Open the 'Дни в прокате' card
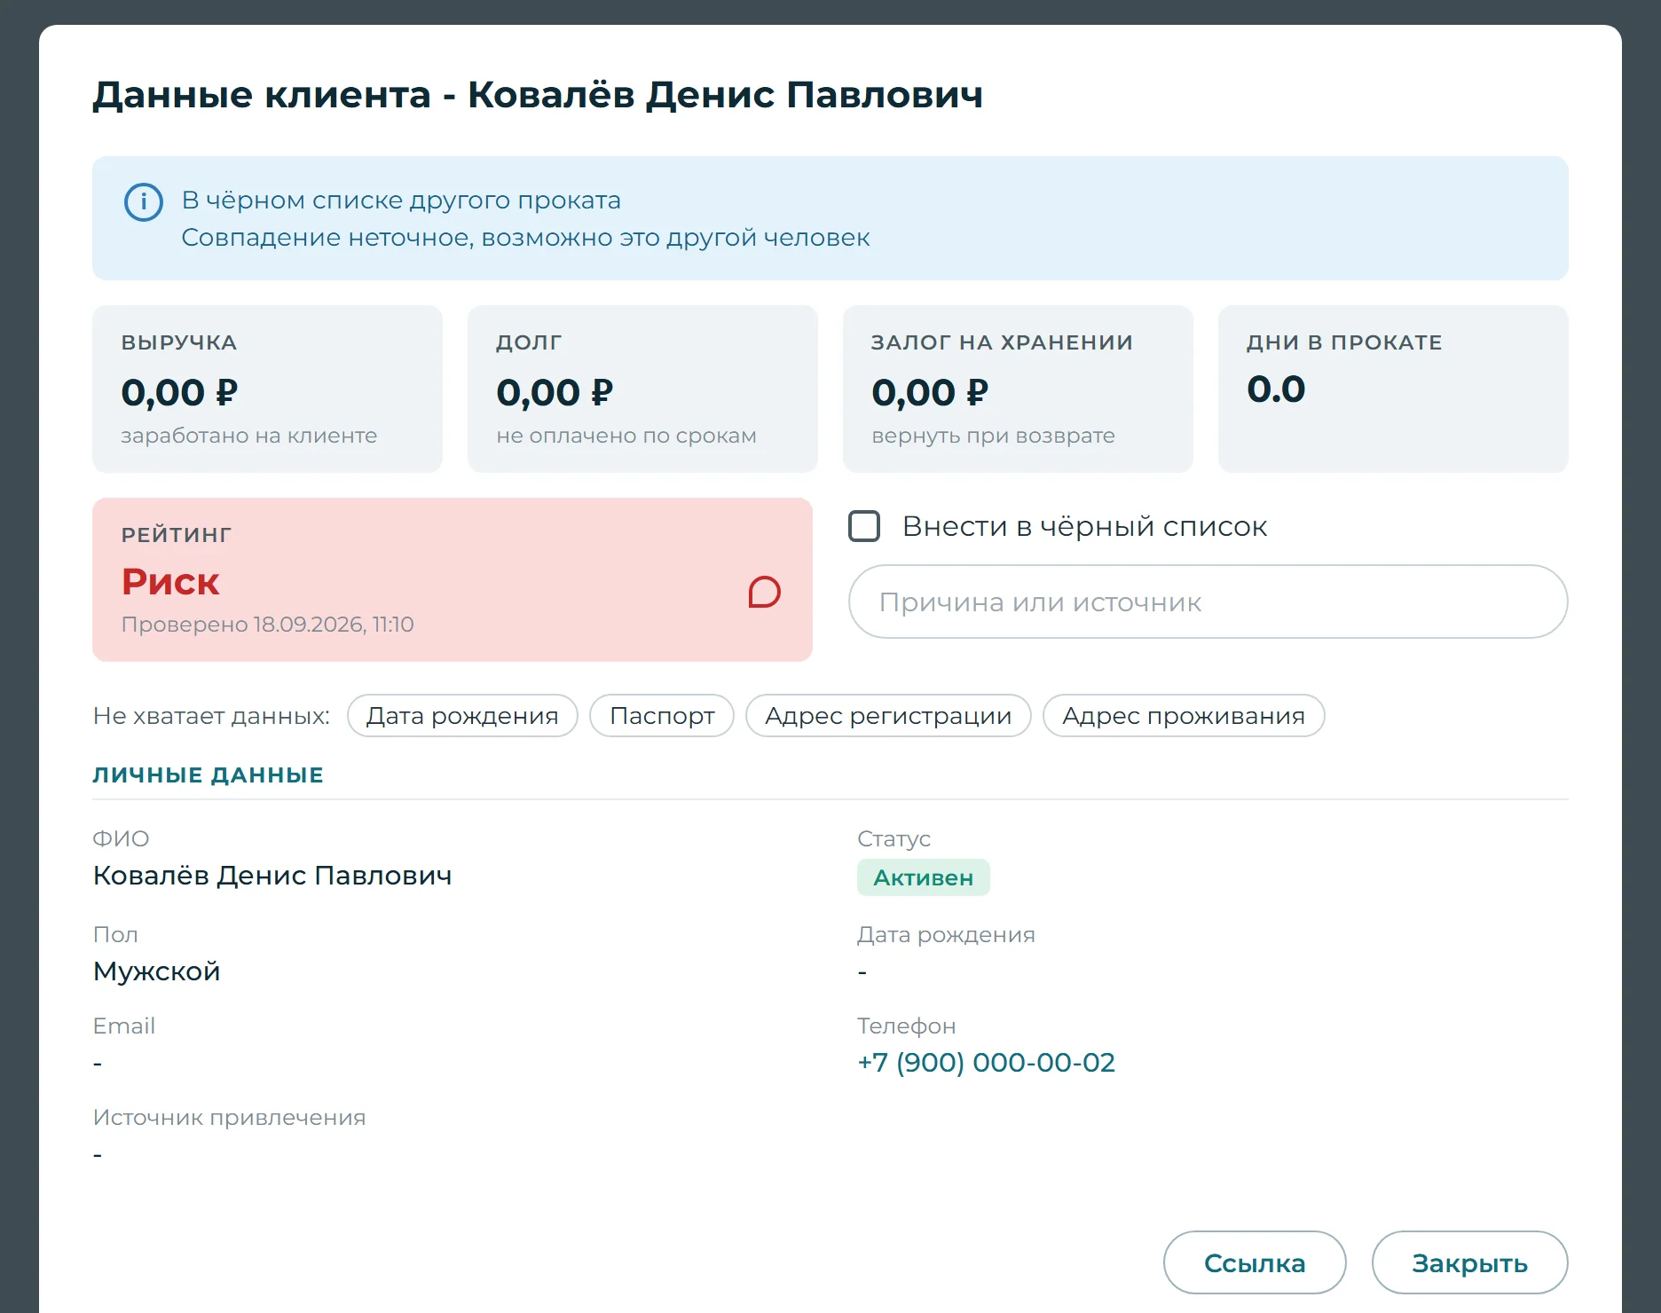The width and height of the screenshot is (1661, 1313). 1393,389
